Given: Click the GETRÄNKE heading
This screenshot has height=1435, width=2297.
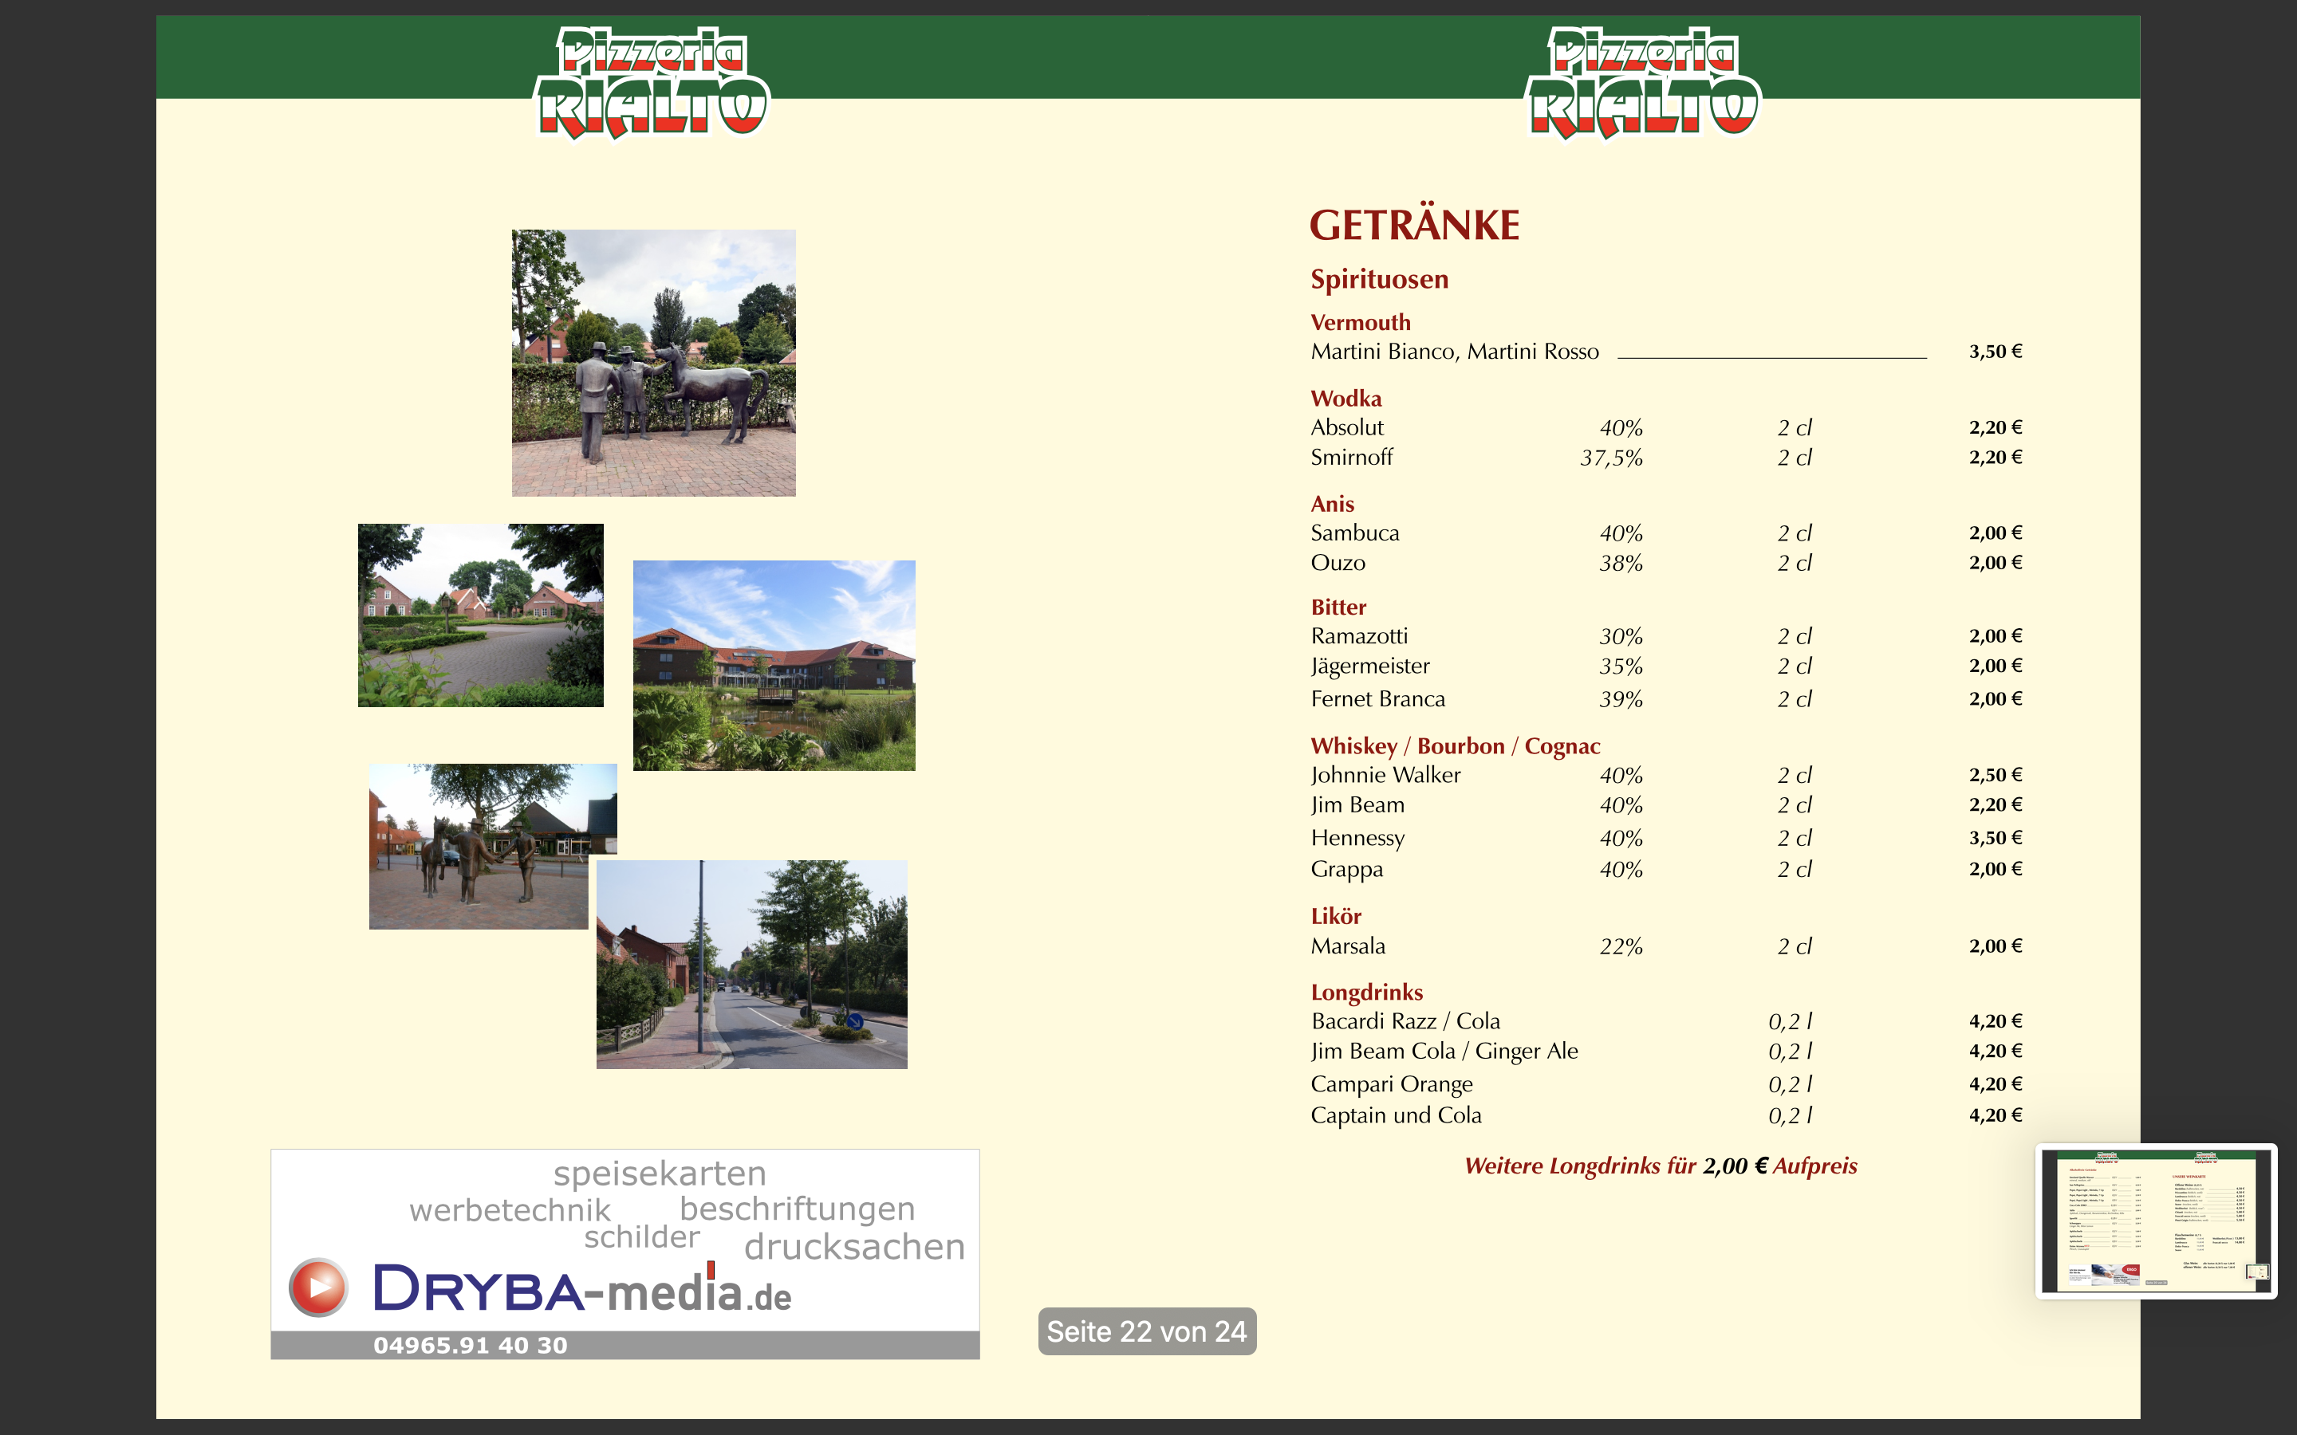Looking at the screenshot, I should [x=1414, y=226].
